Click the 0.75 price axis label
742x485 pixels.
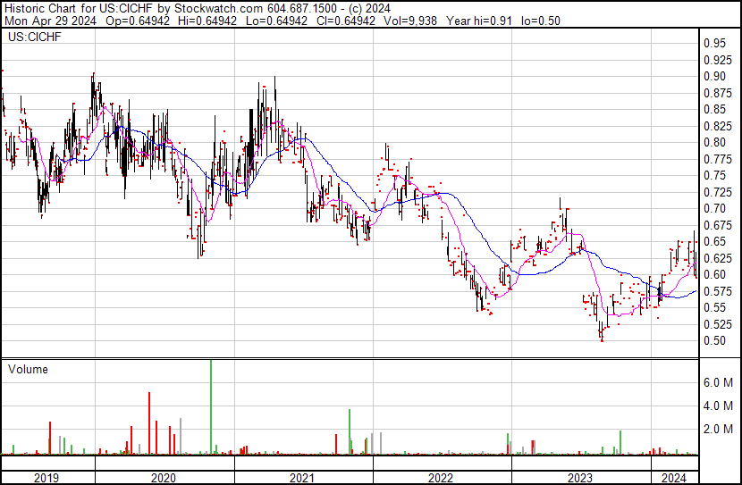(713, 175)
